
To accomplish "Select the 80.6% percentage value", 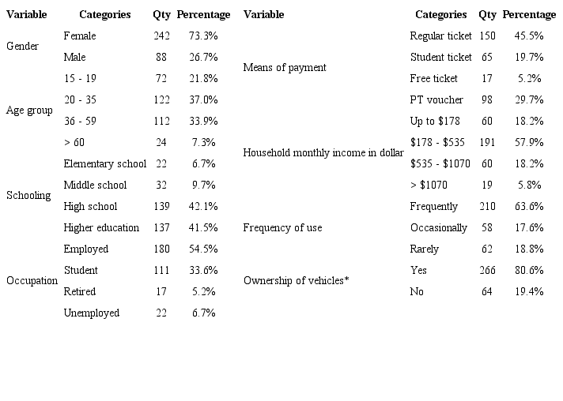I will [529, 271].
